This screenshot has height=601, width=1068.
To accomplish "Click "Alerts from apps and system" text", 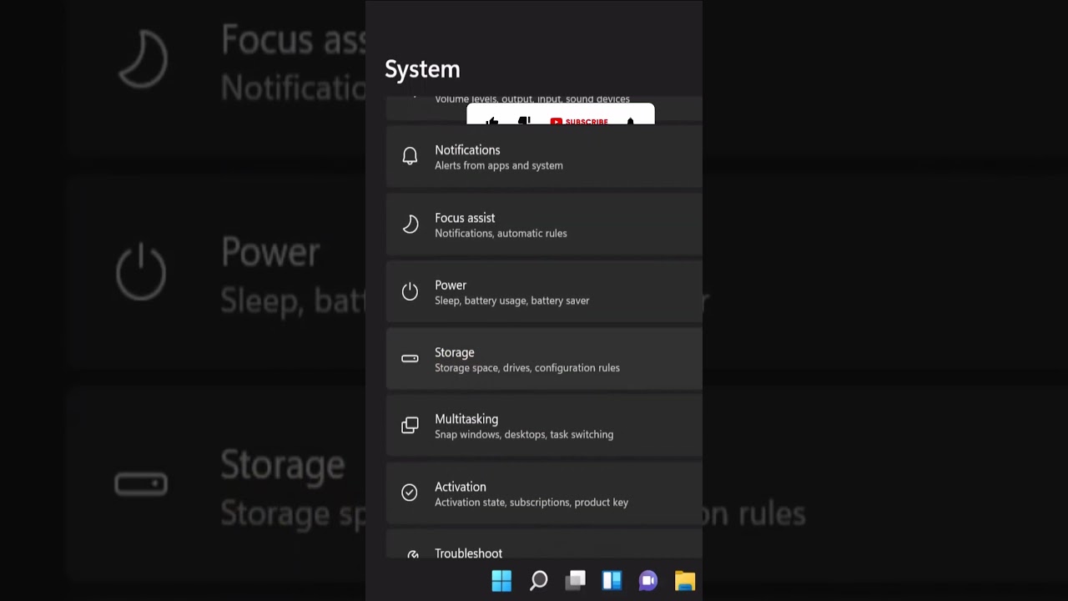I will coord(499,165).
